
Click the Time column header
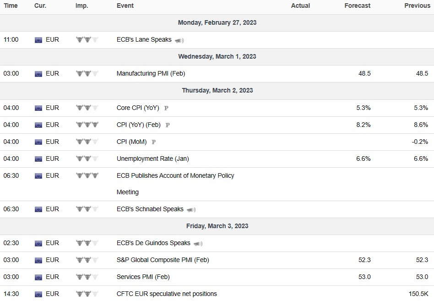point(11,5)
